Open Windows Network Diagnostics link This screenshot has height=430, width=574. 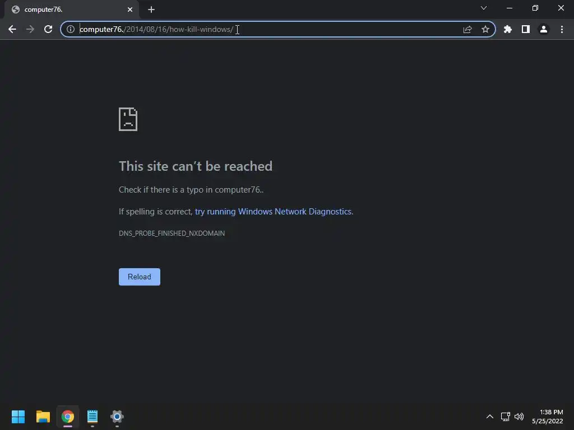[274, 212]
